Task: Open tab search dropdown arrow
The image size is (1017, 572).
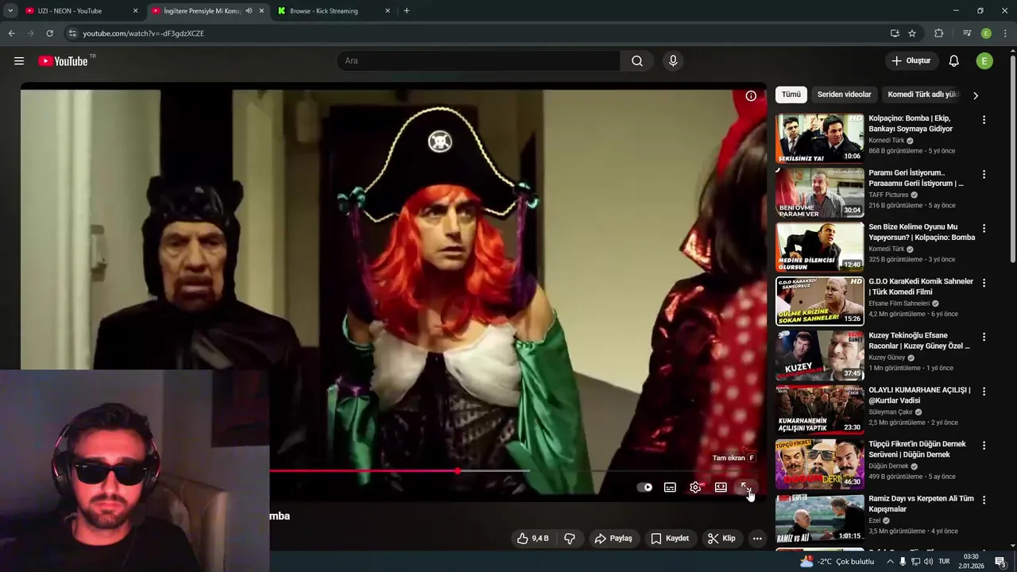Action: (10, 11)
